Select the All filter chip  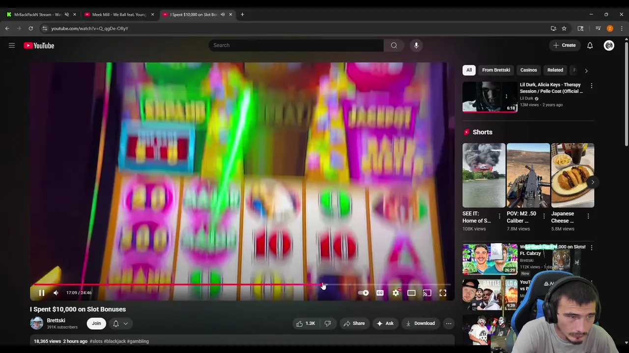[x=469, y=70]
